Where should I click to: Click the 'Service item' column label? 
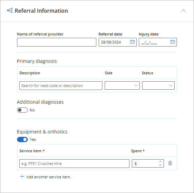pyautogui.click(x=30, y=151)
